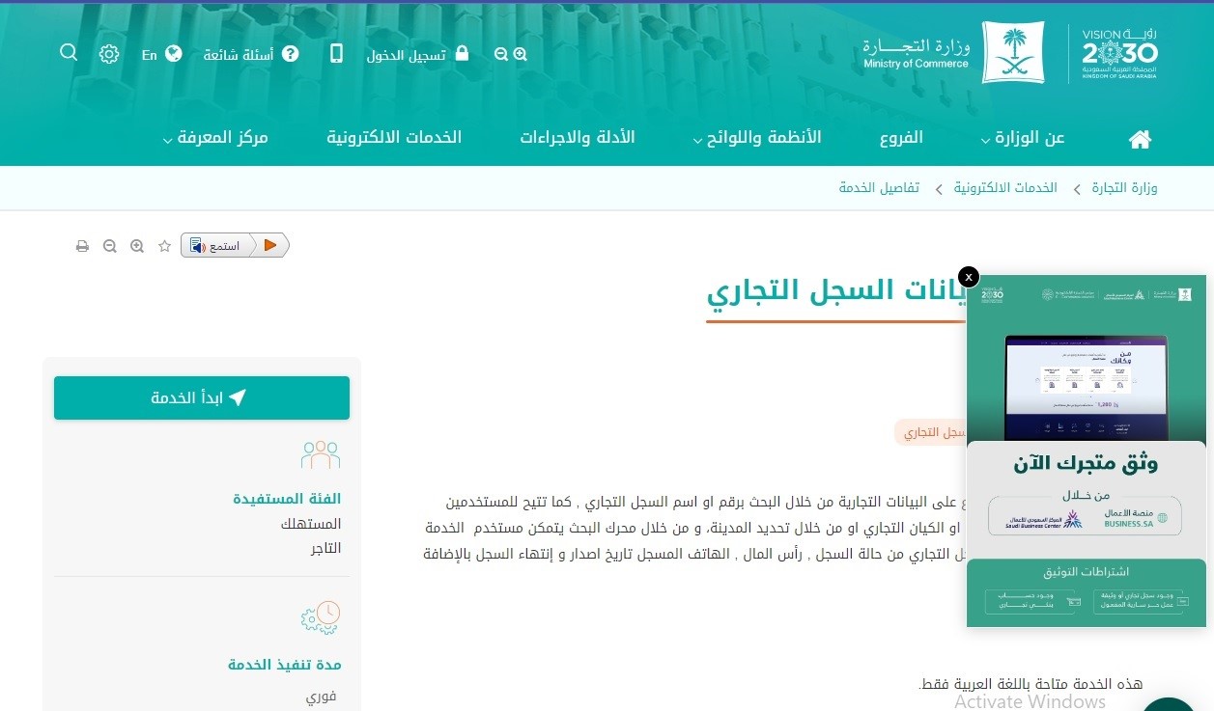The height and width of the screenshot is (711, 1214).
Task: Open تسجيل الدخول login with lock icon
Action: point(417,55)
